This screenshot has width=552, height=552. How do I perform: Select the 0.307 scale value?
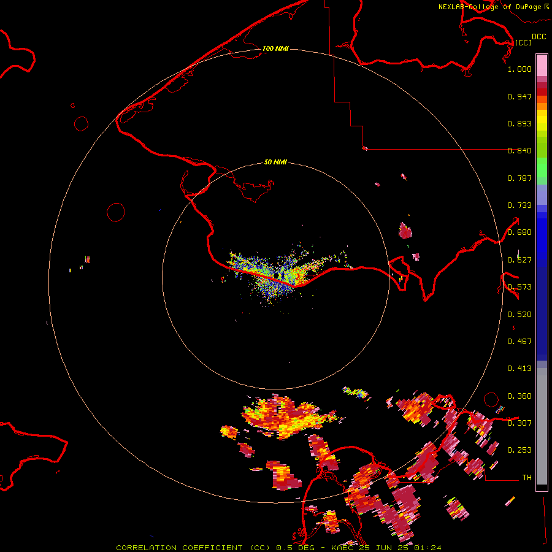pyautogui.click(x=519, y=423)
